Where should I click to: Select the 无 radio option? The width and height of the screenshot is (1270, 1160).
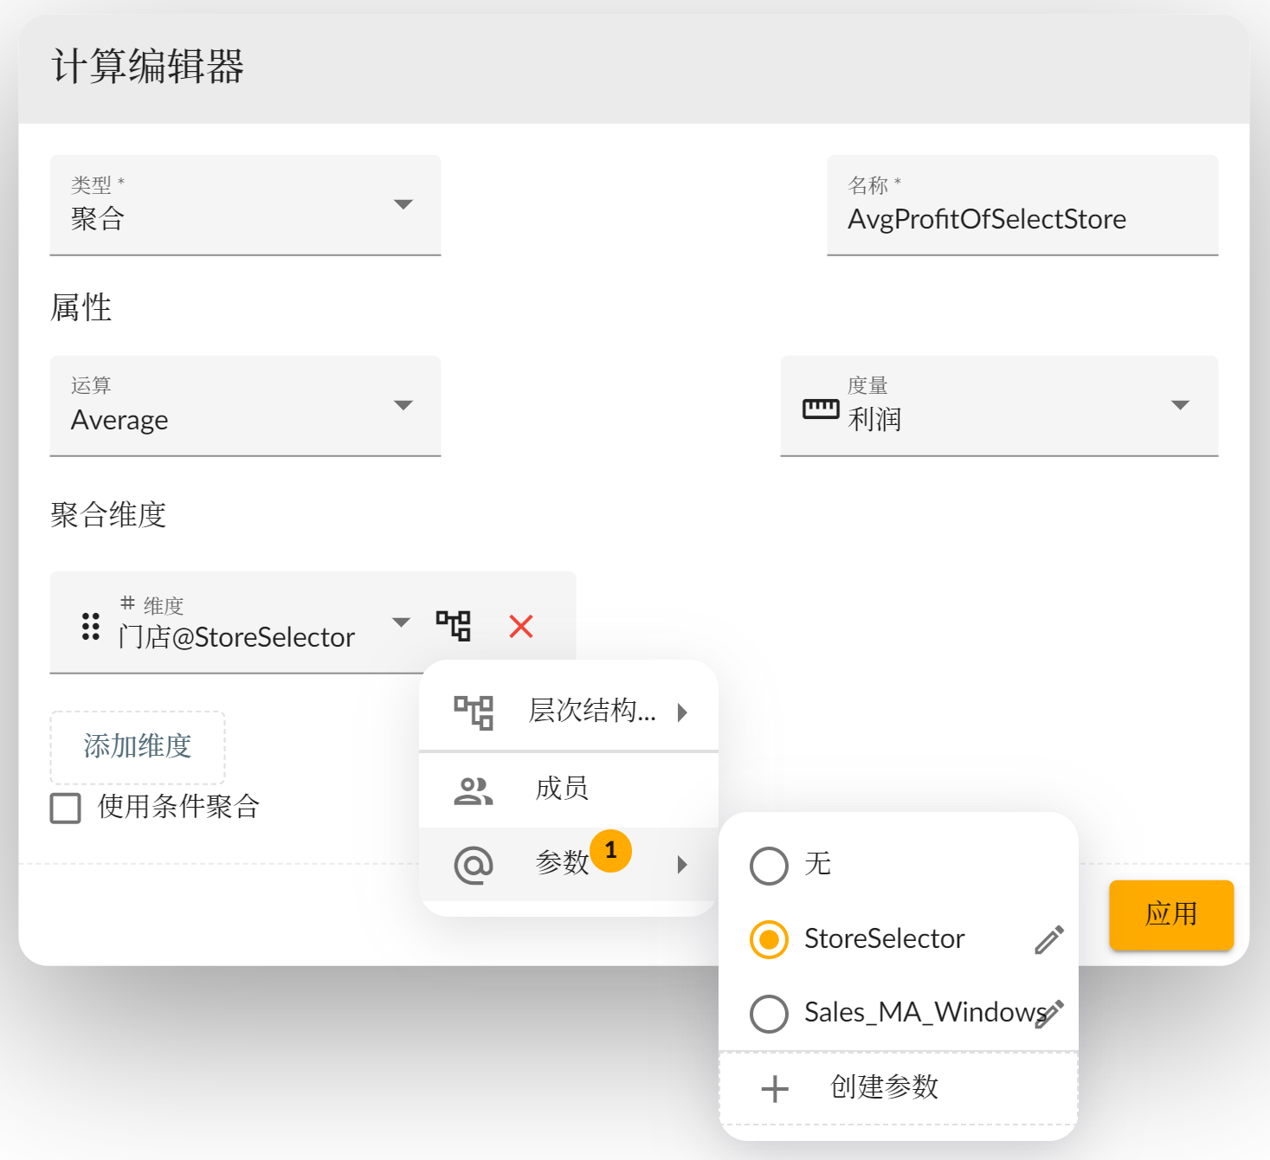click(769, 865)
